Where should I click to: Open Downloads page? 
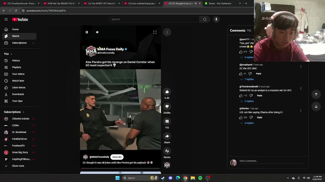(19, 94)
